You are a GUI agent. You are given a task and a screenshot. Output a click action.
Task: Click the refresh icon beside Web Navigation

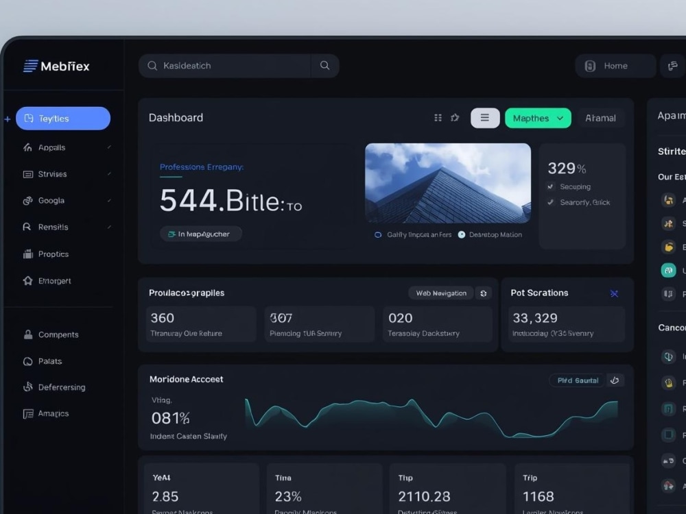tap(484, 293)
